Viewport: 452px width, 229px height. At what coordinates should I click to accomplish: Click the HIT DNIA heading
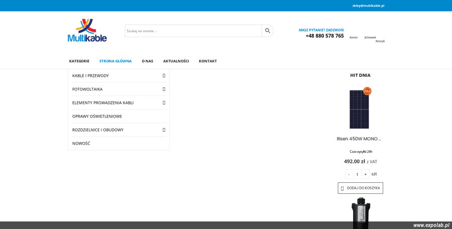[360, 75]
